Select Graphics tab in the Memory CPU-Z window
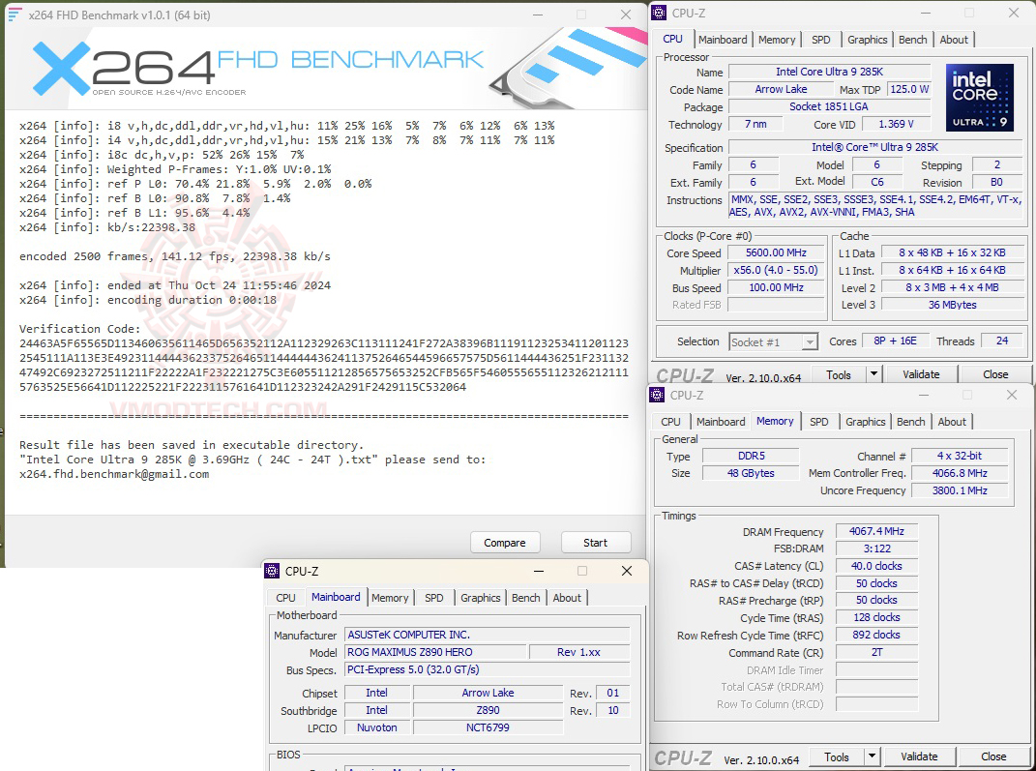 [x=865, y=422]
